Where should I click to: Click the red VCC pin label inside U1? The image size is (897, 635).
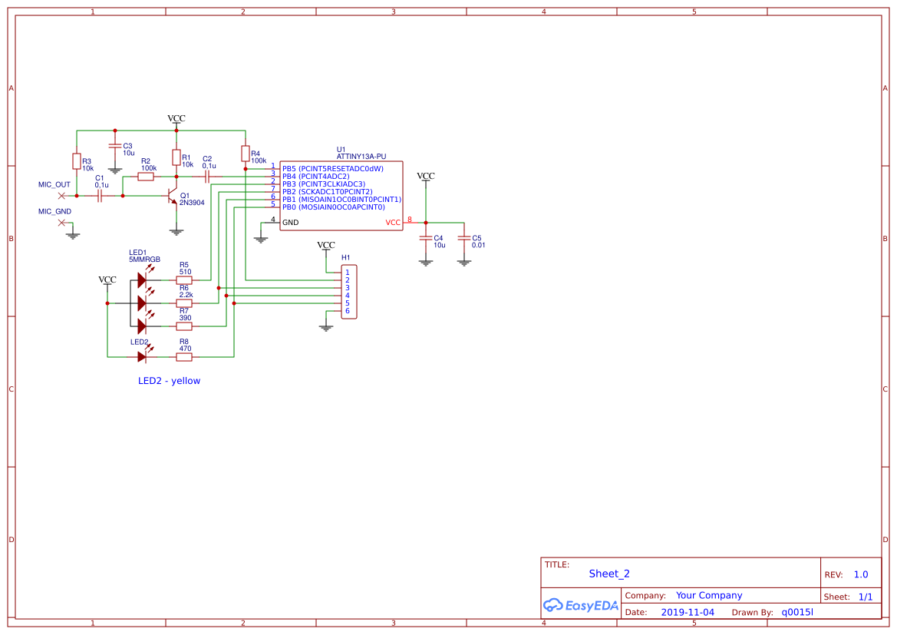pos(393,223)
